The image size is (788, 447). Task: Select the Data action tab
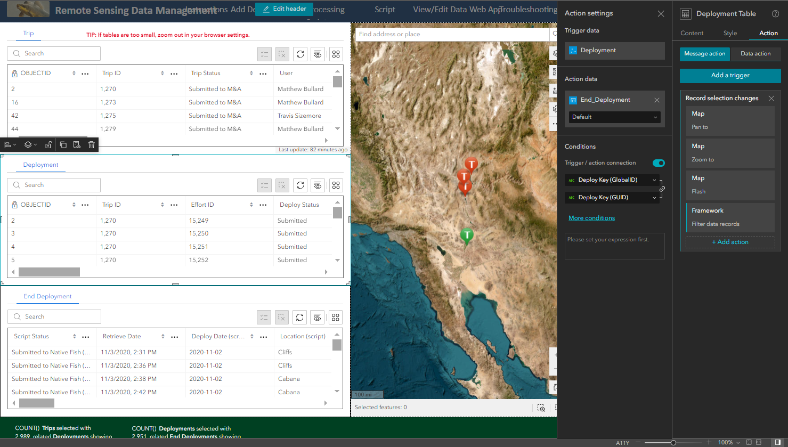755,54
